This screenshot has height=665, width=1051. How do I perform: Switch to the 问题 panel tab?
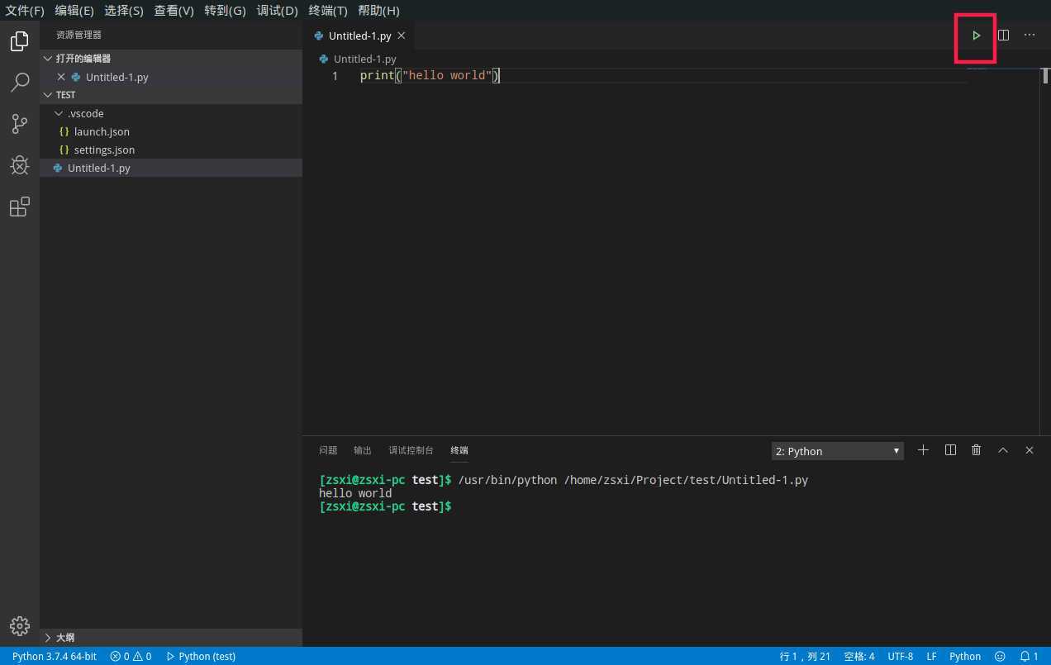tap(328, 450)
